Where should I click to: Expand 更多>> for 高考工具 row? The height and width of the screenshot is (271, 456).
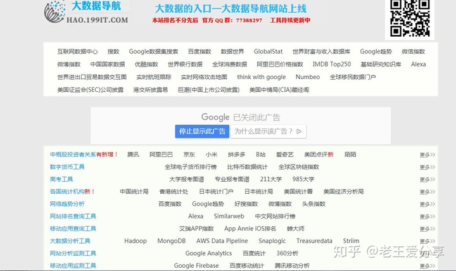coord(427,179)
